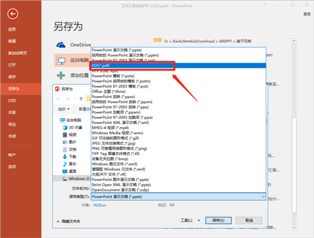Click the 登录 link
This screenshot has width=314, height=238.
point(307,14)
